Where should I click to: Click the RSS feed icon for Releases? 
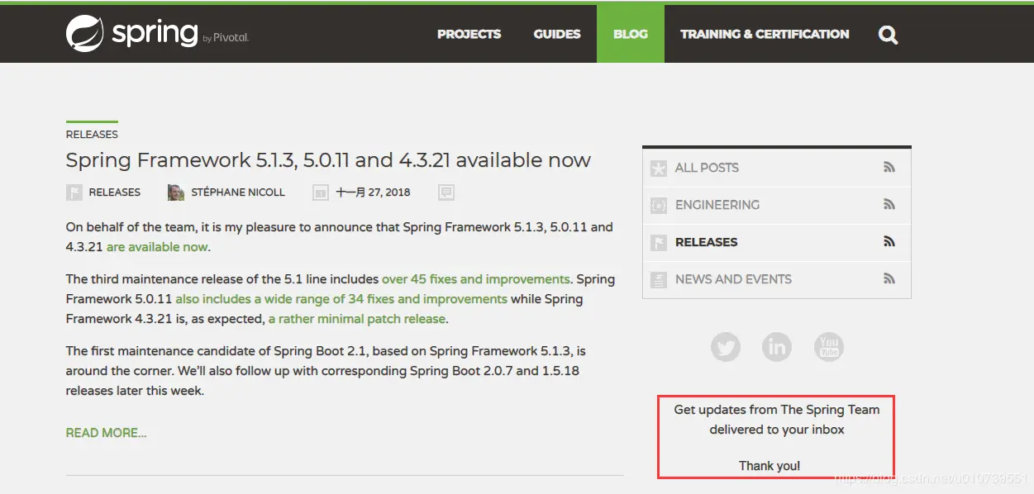[889, 242]
